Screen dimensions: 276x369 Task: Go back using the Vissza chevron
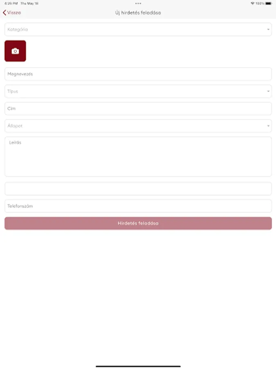coord(4,13)
